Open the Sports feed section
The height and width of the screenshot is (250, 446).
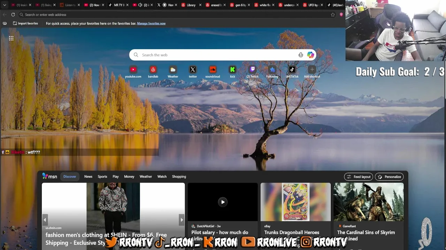coord(102,176)
